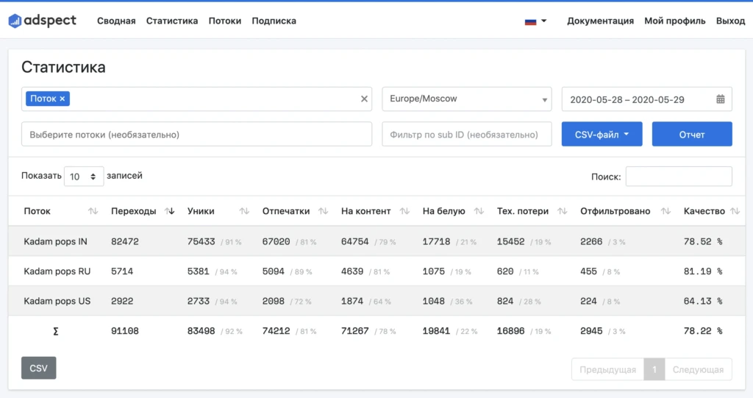Select the Kadam pops RU row name

pos(57,271)
